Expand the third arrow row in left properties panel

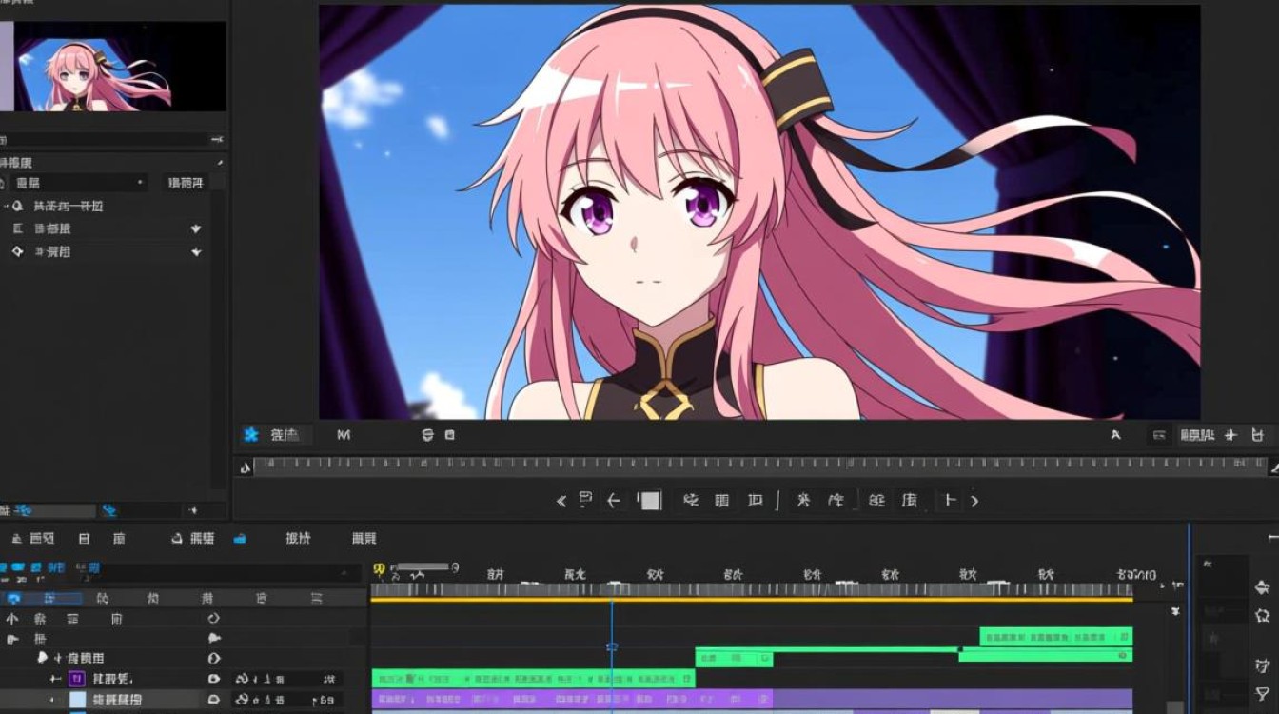(x=195, y=252)
